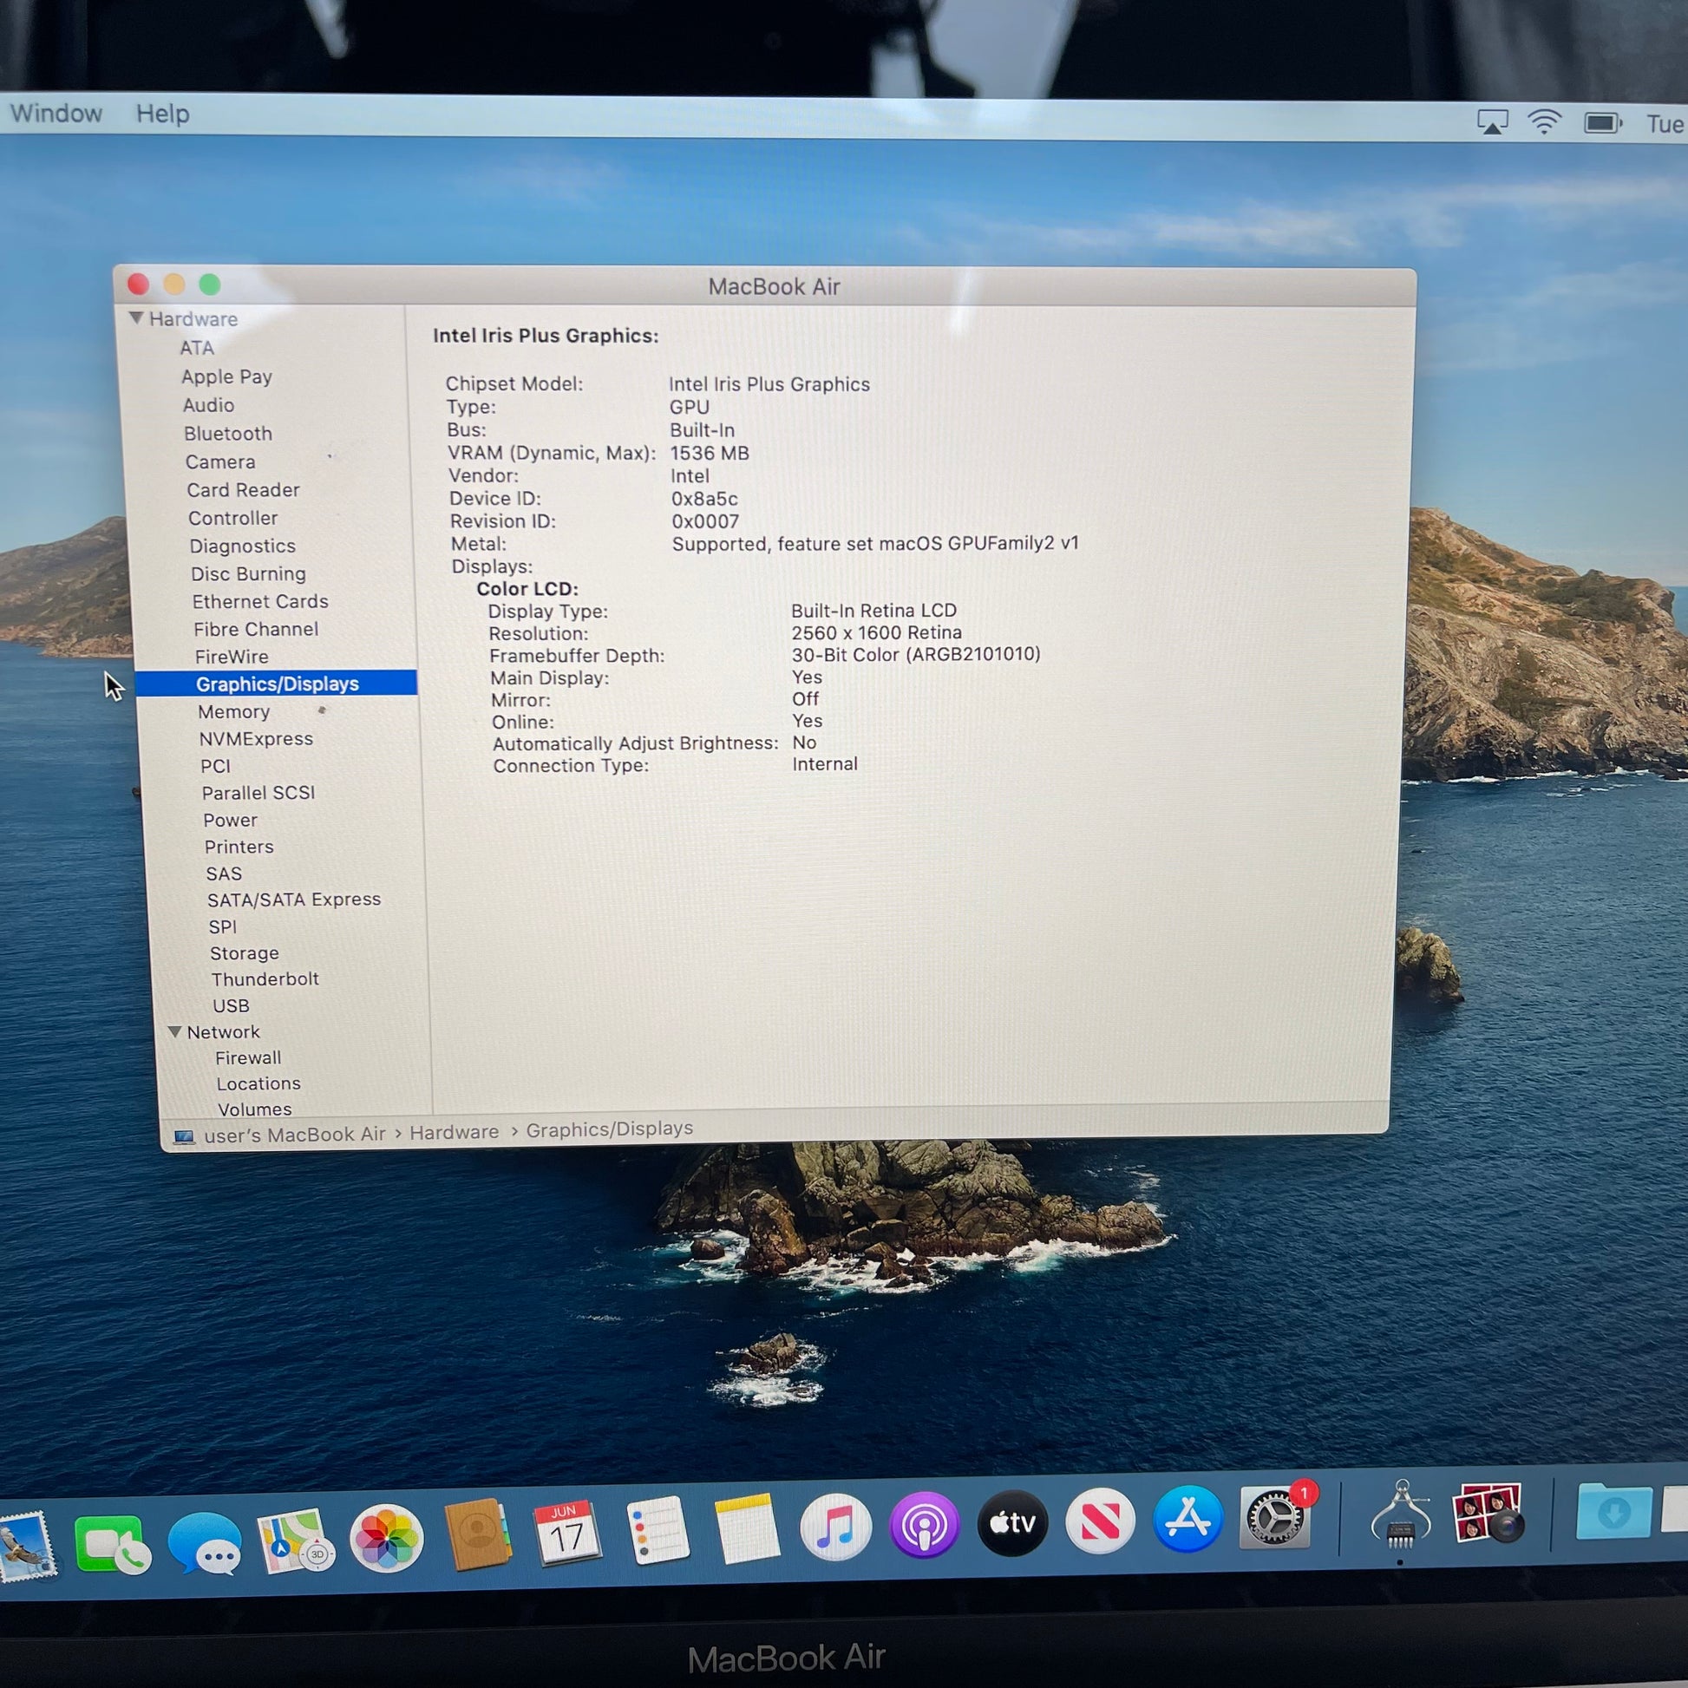Select Disc Burning in the sidebar
1688x1688 pixels.
coord(248,574)
